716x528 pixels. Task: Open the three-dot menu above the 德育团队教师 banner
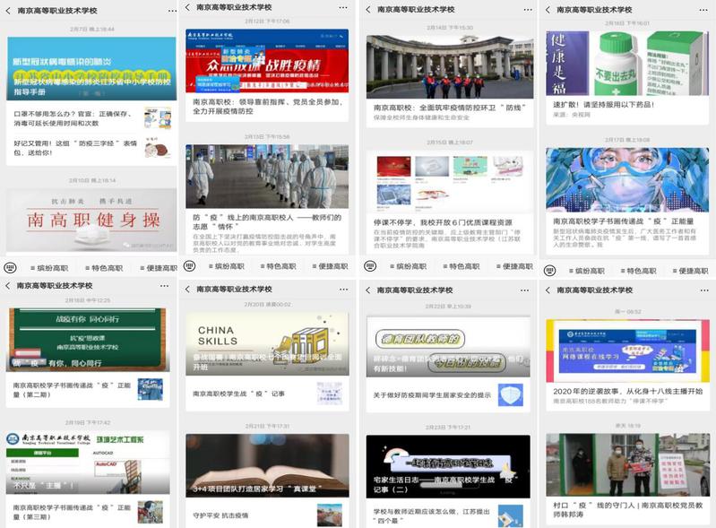pyautogui.click(x=522, y=290)
